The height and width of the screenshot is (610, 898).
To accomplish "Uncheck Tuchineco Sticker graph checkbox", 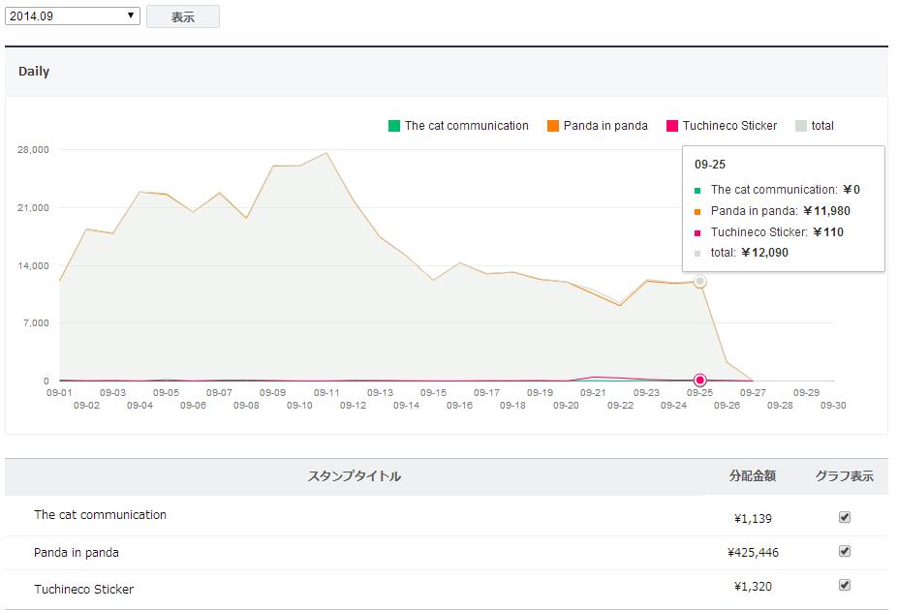I will pos(845,585).
